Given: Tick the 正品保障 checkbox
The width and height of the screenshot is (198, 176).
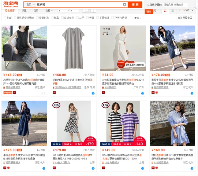Looking at the screenshot, I should click(97, 18).
